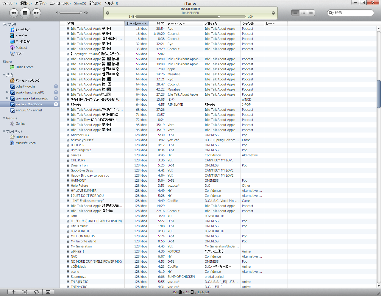The image size is (381, 296).
Task: Collapse the 共有 sidebar section
Action: (x=4, y=75)
